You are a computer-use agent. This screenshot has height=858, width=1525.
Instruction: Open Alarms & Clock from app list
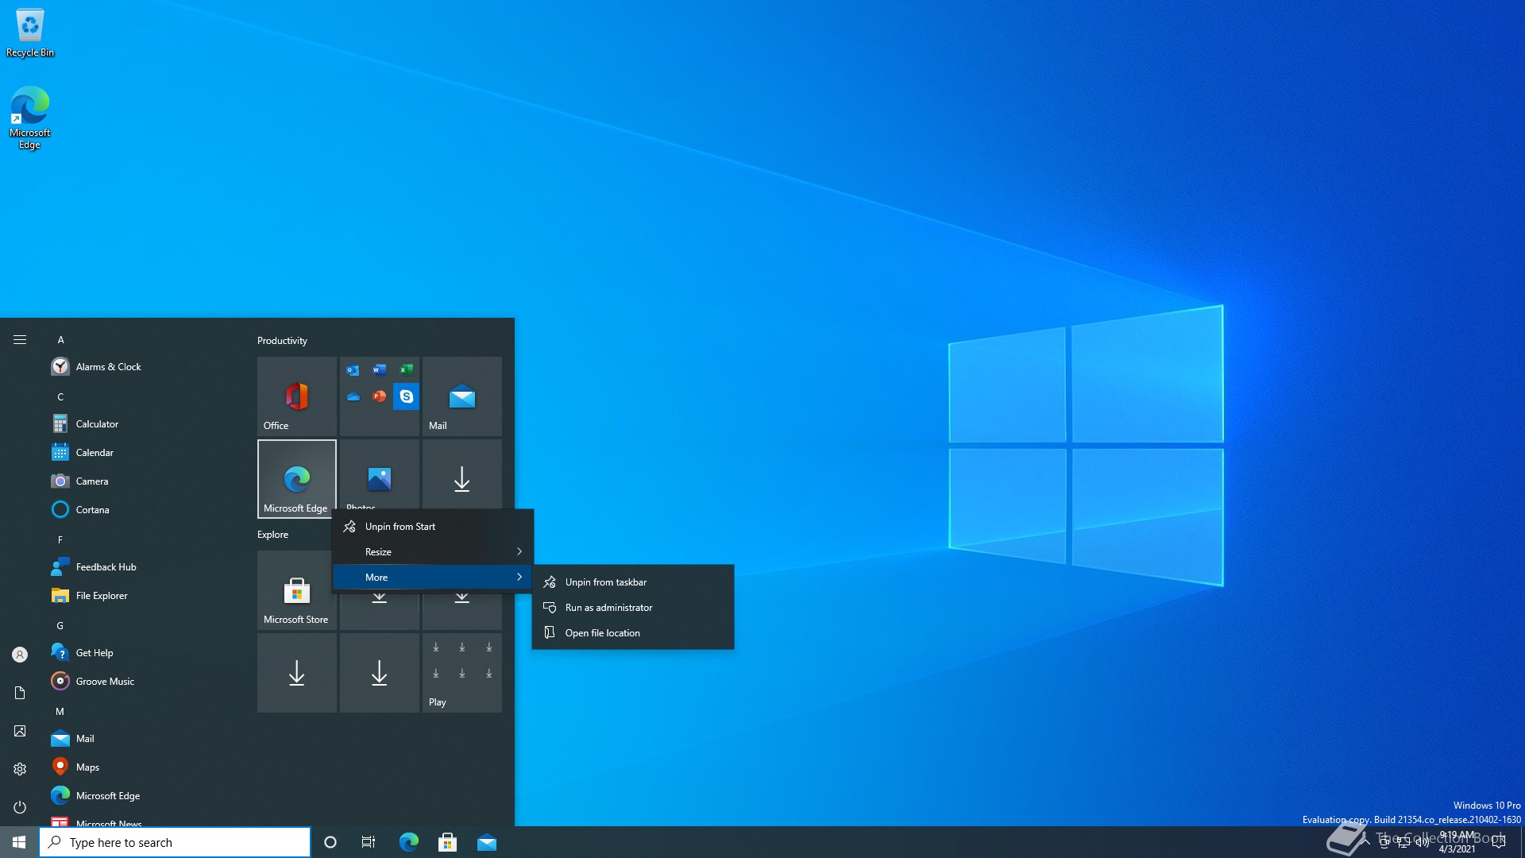click(143, 367)
